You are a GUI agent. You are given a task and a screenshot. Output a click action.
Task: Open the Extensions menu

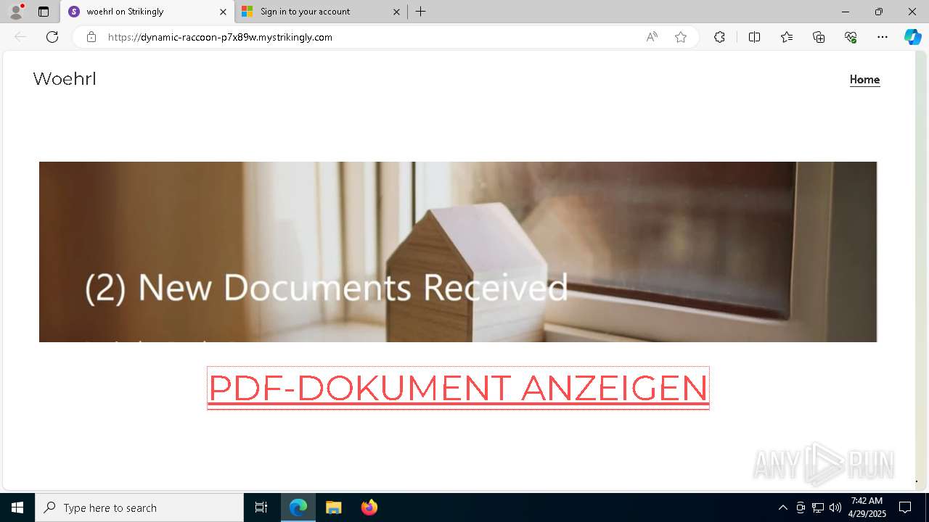click(x=719, y=37)
